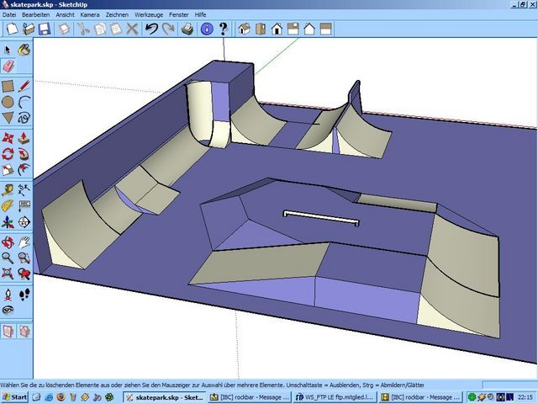This screenshot has height=404, width=538.
Task: Save the model with floppy icon
Action: [45, 29]
